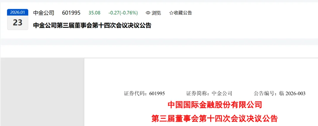Click the day number 23 in date badge
Screen dimensions: 318x126
tap(18, 23)
